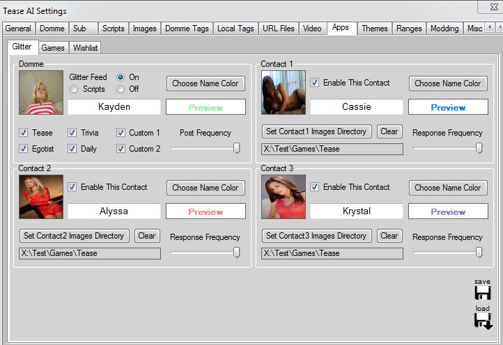Click the Krystal name field
Viewport: 503px width, 345px height.
point(357,211)
